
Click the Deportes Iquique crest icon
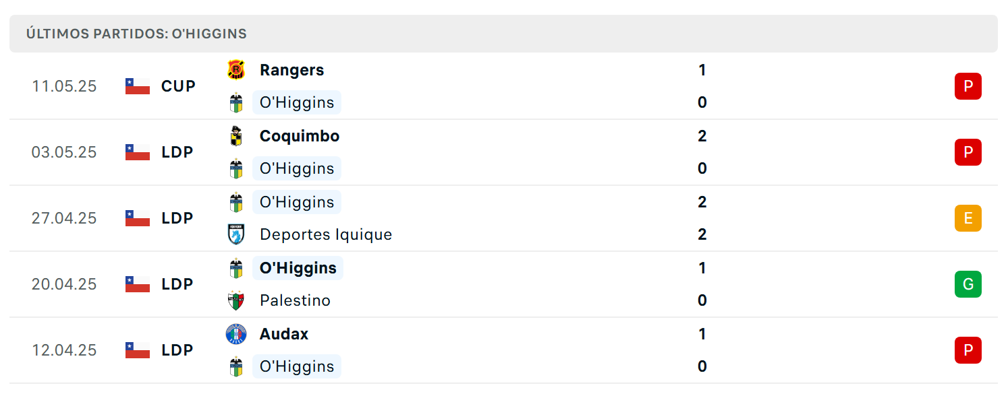(x=235, y=234)
